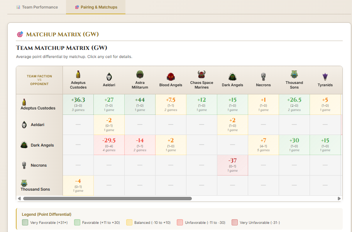Click the Very Unfavorable legend swatch
The height and width of the screenshot is (232, 352).
click(235, 222)
